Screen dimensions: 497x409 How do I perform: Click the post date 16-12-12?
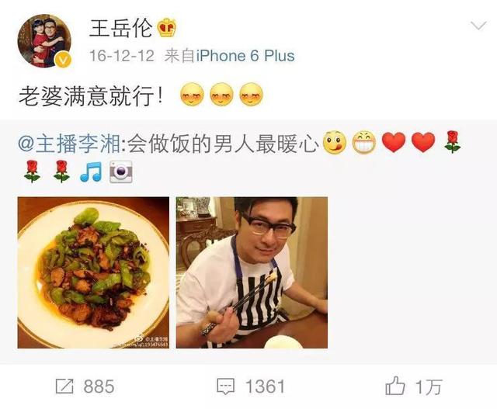coord(122,56)
